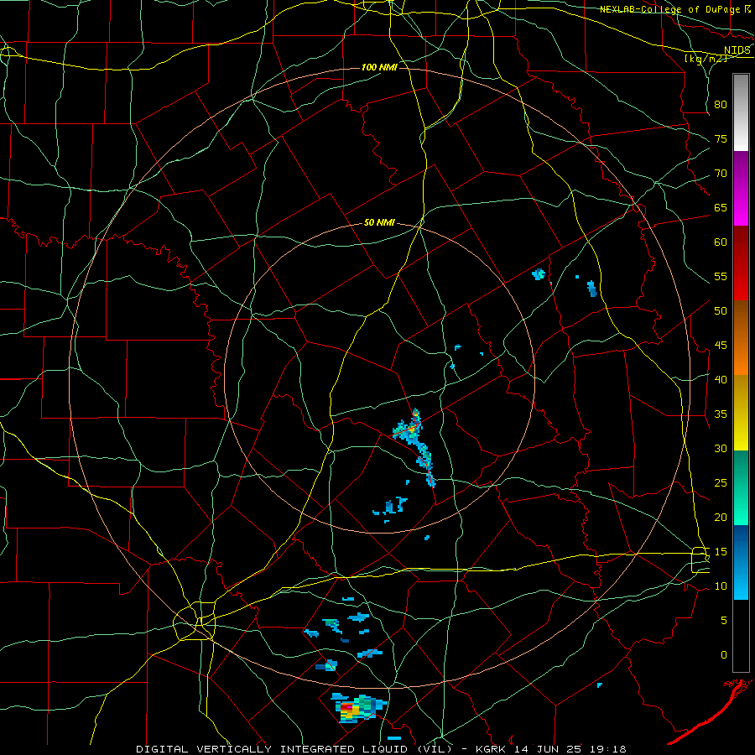
Task: Pick the 40 label on the color scale
Action: click(x=721, y=380)
